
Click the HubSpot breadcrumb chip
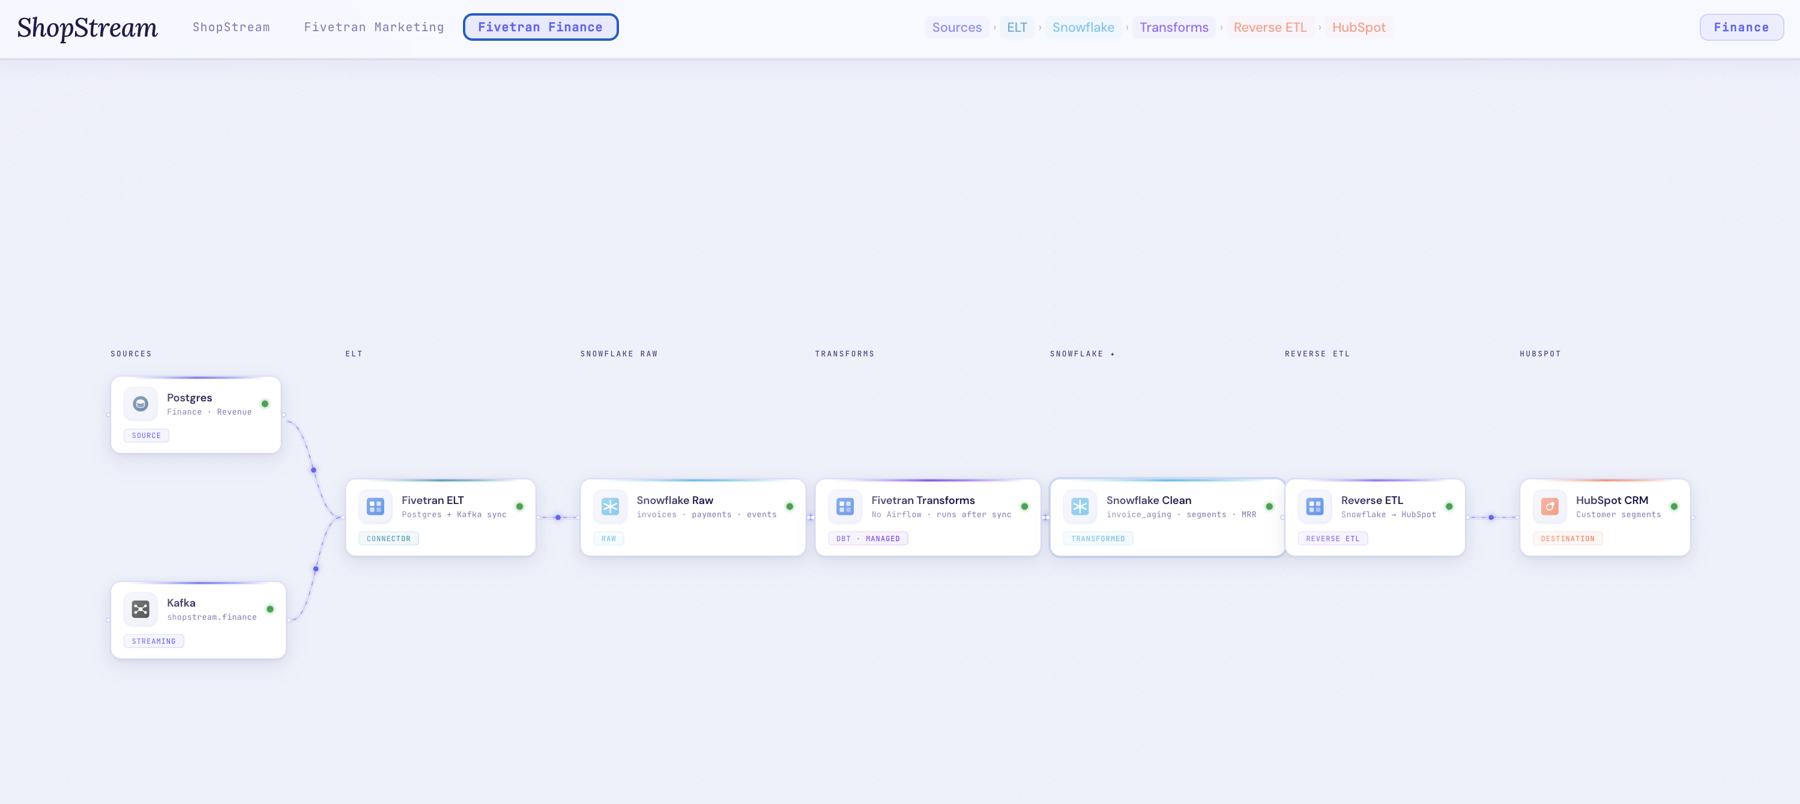pos(1358,27)
